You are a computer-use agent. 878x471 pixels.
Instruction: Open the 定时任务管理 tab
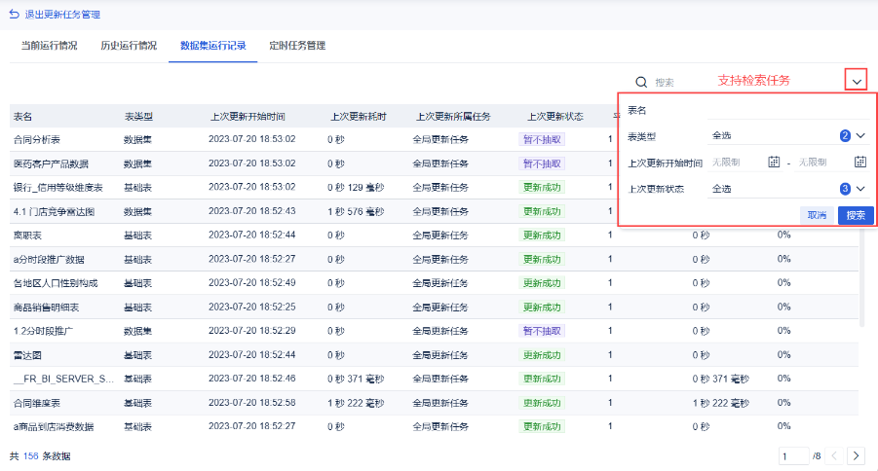point(297,46)
